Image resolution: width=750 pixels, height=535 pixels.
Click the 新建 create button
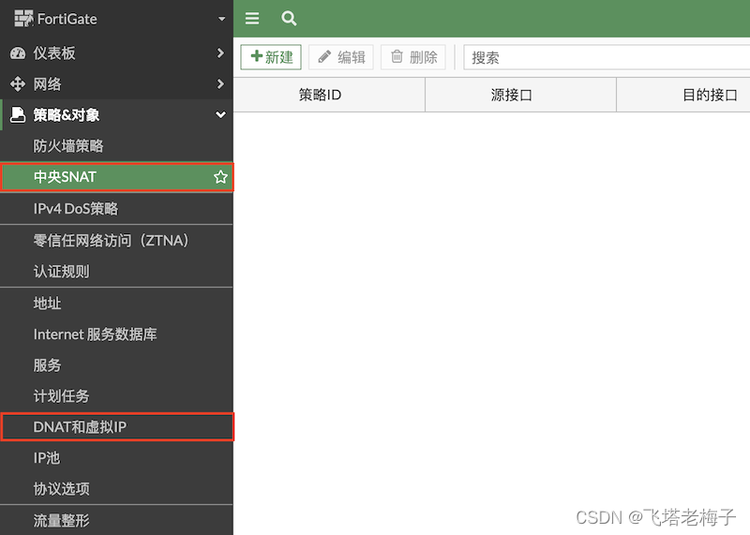(x=271, y=57)
